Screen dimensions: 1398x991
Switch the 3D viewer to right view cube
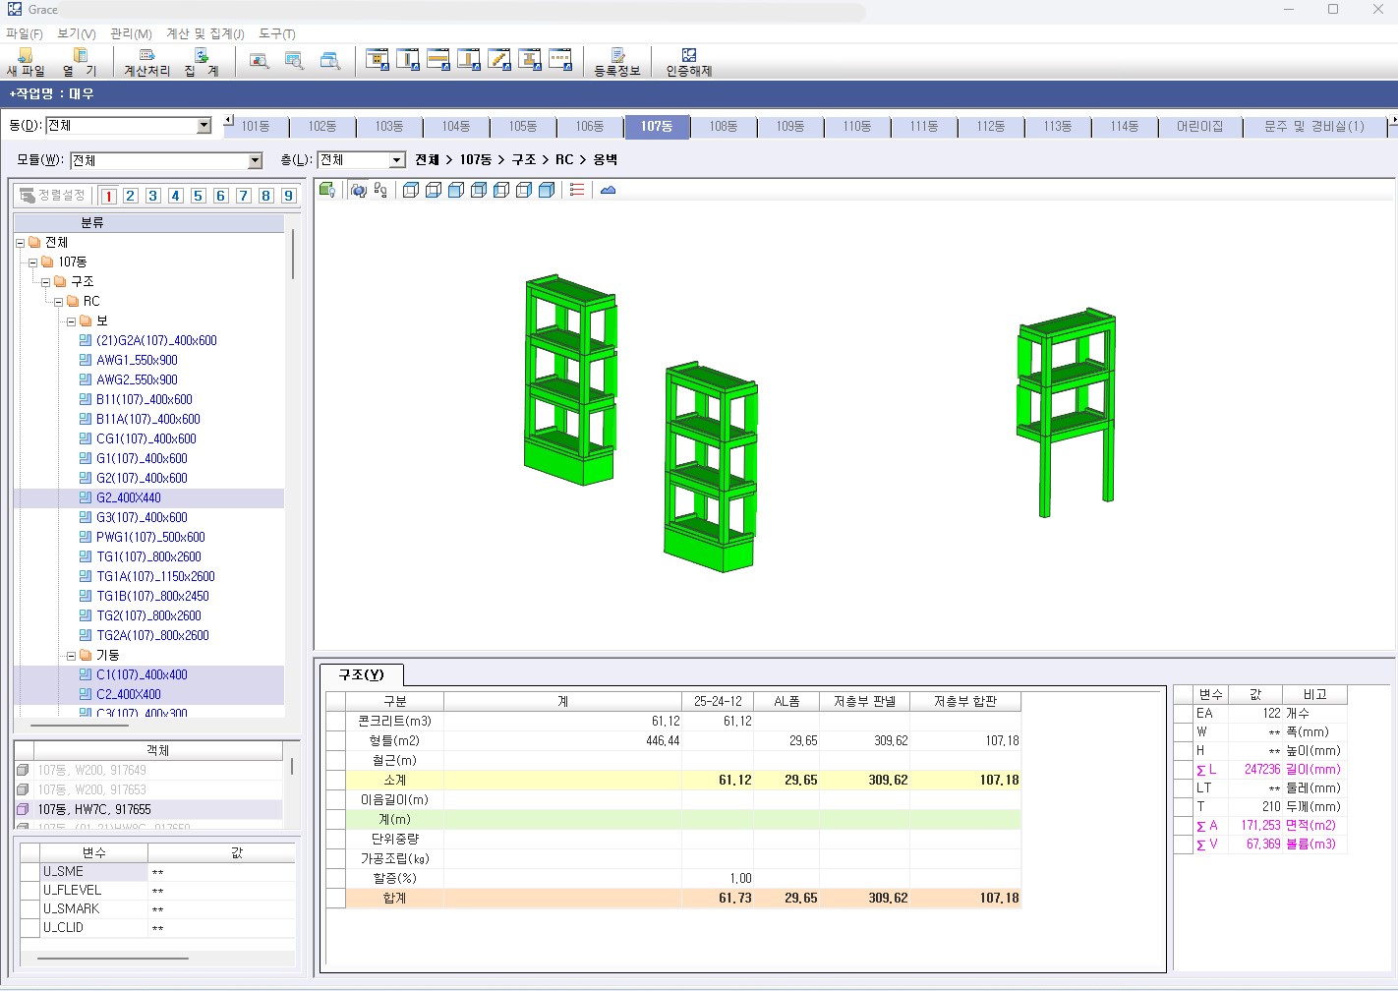coord(524,190)
